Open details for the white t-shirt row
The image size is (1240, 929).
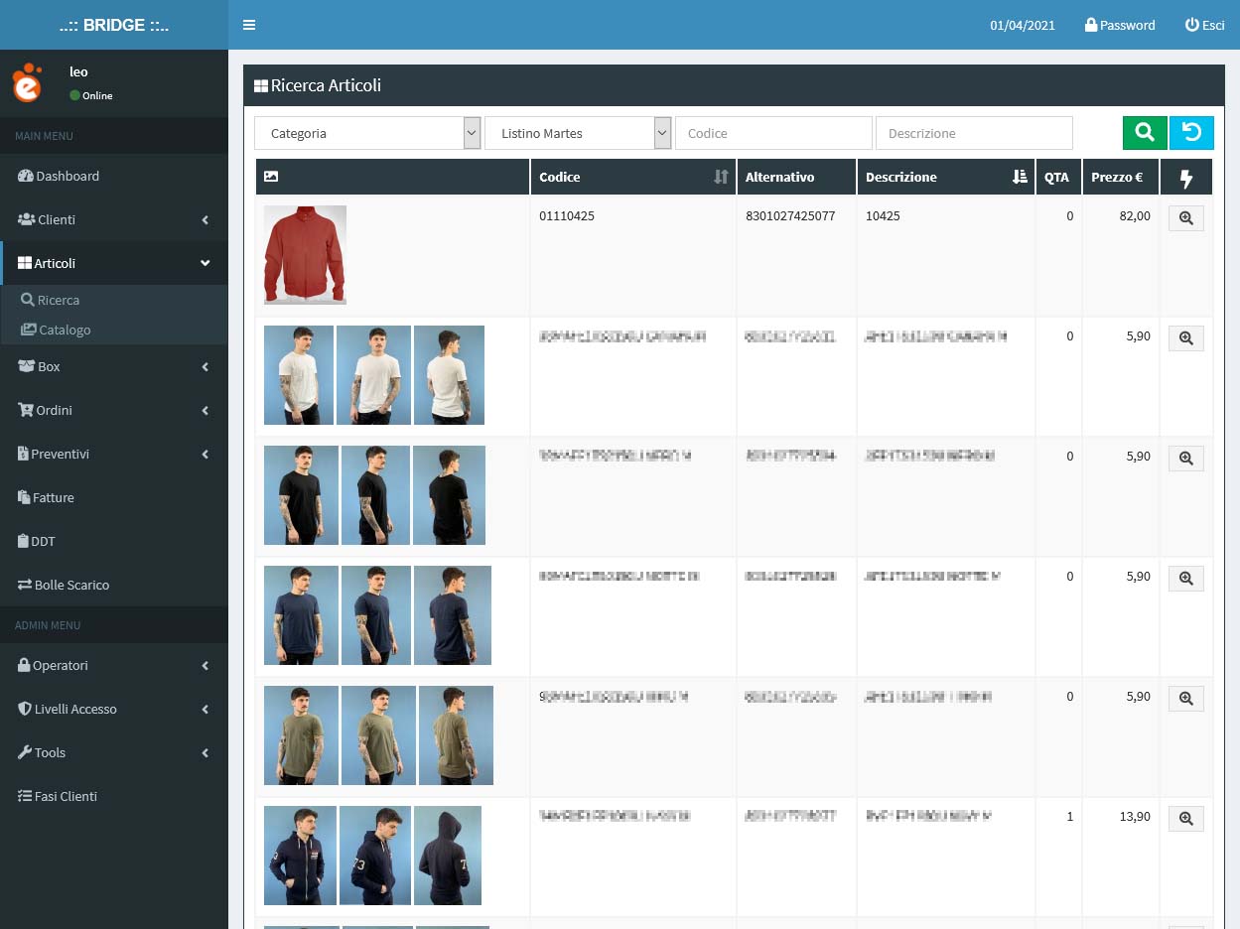pyautogui.click(x=1185, y=338)
